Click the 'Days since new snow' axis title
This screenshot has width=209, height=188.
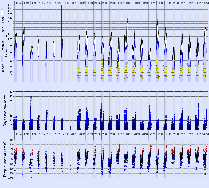[5, 110]
